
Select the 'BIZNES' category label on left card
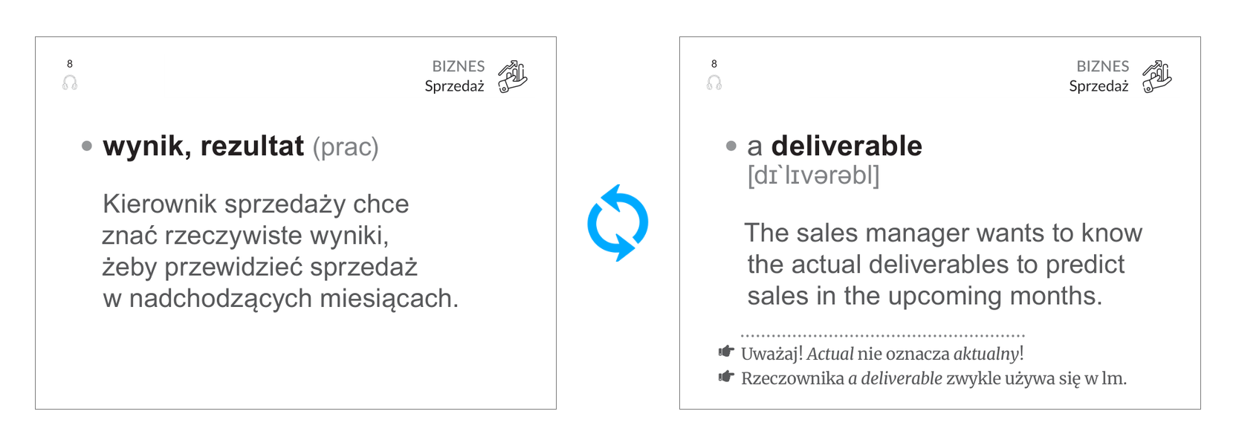(x=459, y=66)
